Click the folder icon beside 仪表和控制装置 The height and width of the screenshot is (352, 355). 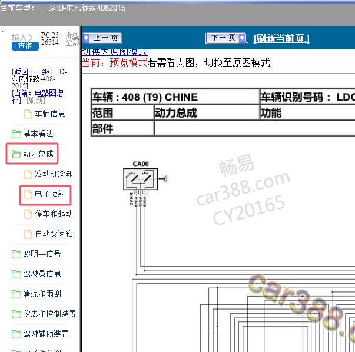pyautogui.click(x=16, y=314)
